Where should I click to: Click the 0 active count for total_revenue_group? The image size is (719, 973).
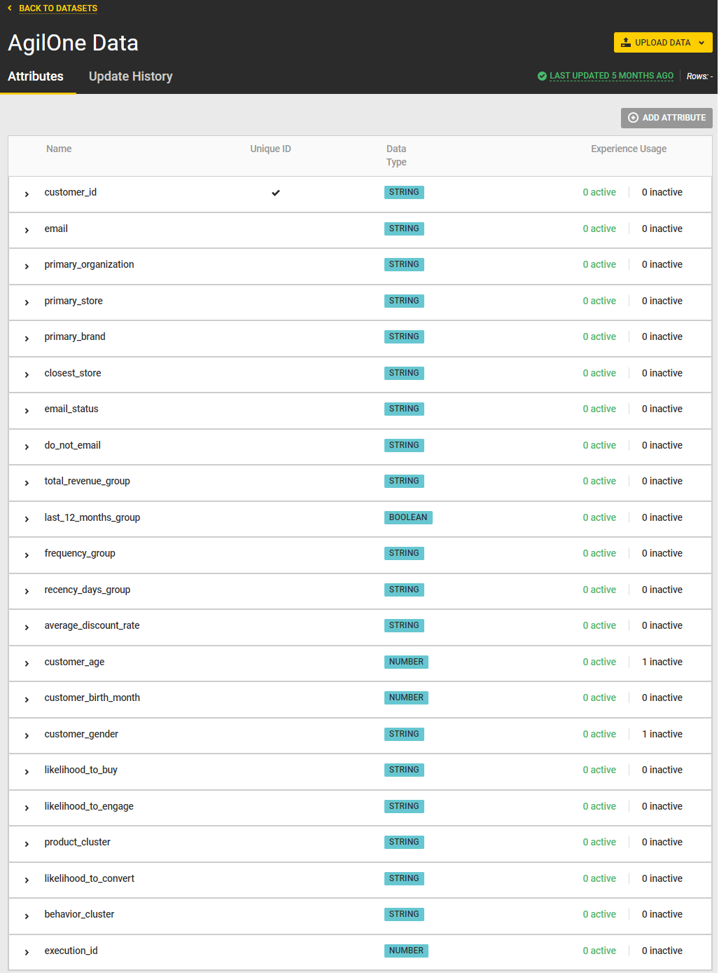click(x=599, y=481)
